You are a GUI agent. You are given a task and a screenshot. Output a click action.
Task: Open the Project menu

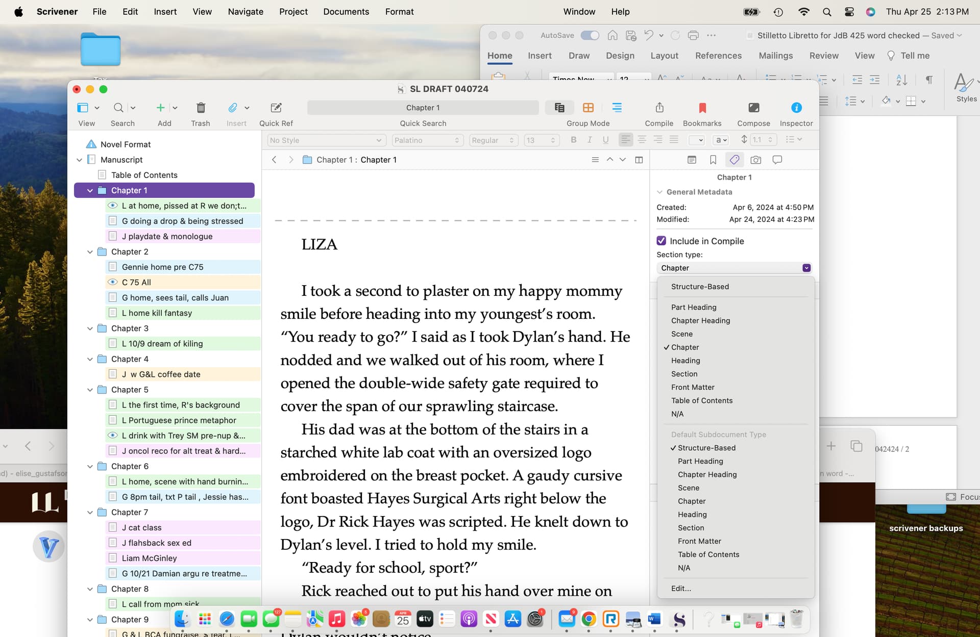tap(293, 11)
